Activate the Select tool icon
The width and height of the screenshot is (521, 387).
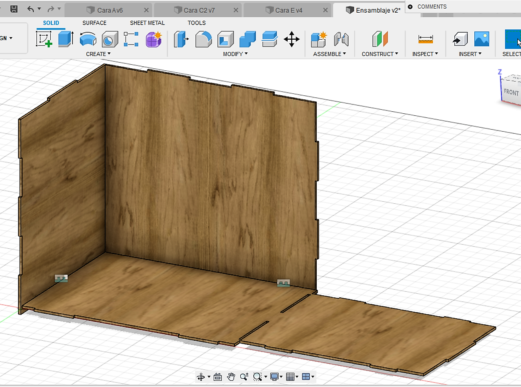click(513, 40)
